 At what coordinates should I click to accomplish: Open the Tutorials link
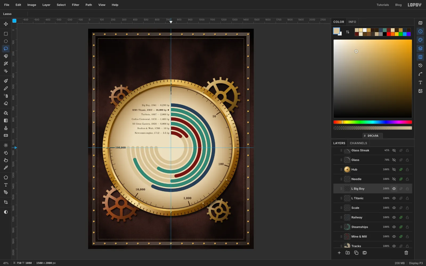click(x=383, y=5)
